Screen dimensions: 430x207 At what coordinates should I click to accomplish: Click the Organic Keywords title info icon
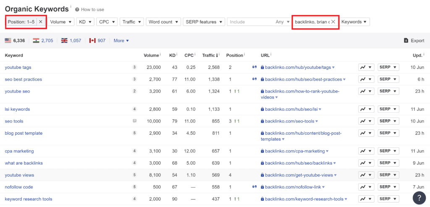tap(71, 6)
